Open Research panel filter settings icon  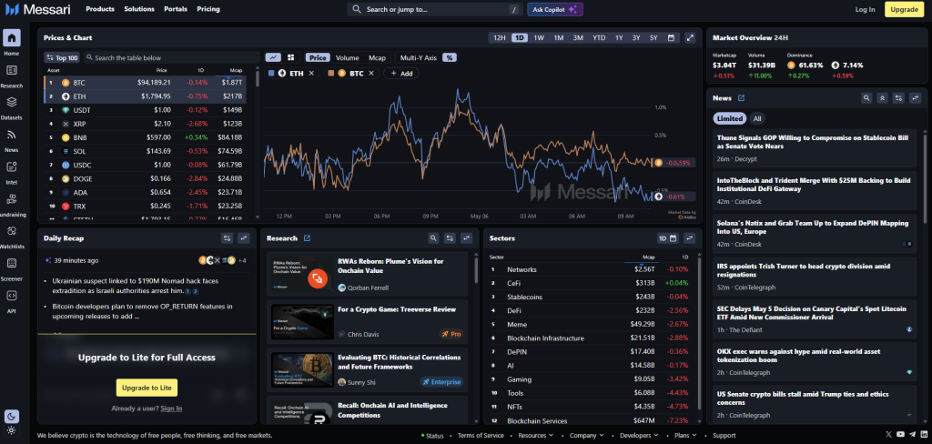pyautogui.click(x=450, y=238)
